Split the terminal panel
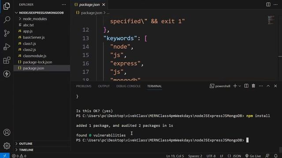282x158 pixels. (246, 86)
